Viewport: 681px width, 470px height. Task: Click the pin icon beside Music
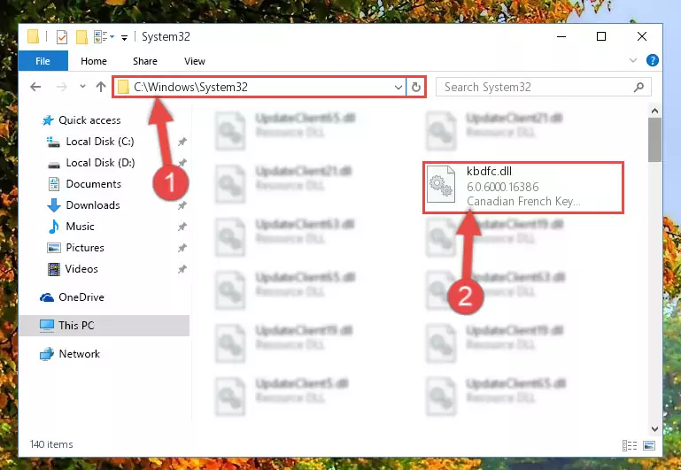coord(182,227)
